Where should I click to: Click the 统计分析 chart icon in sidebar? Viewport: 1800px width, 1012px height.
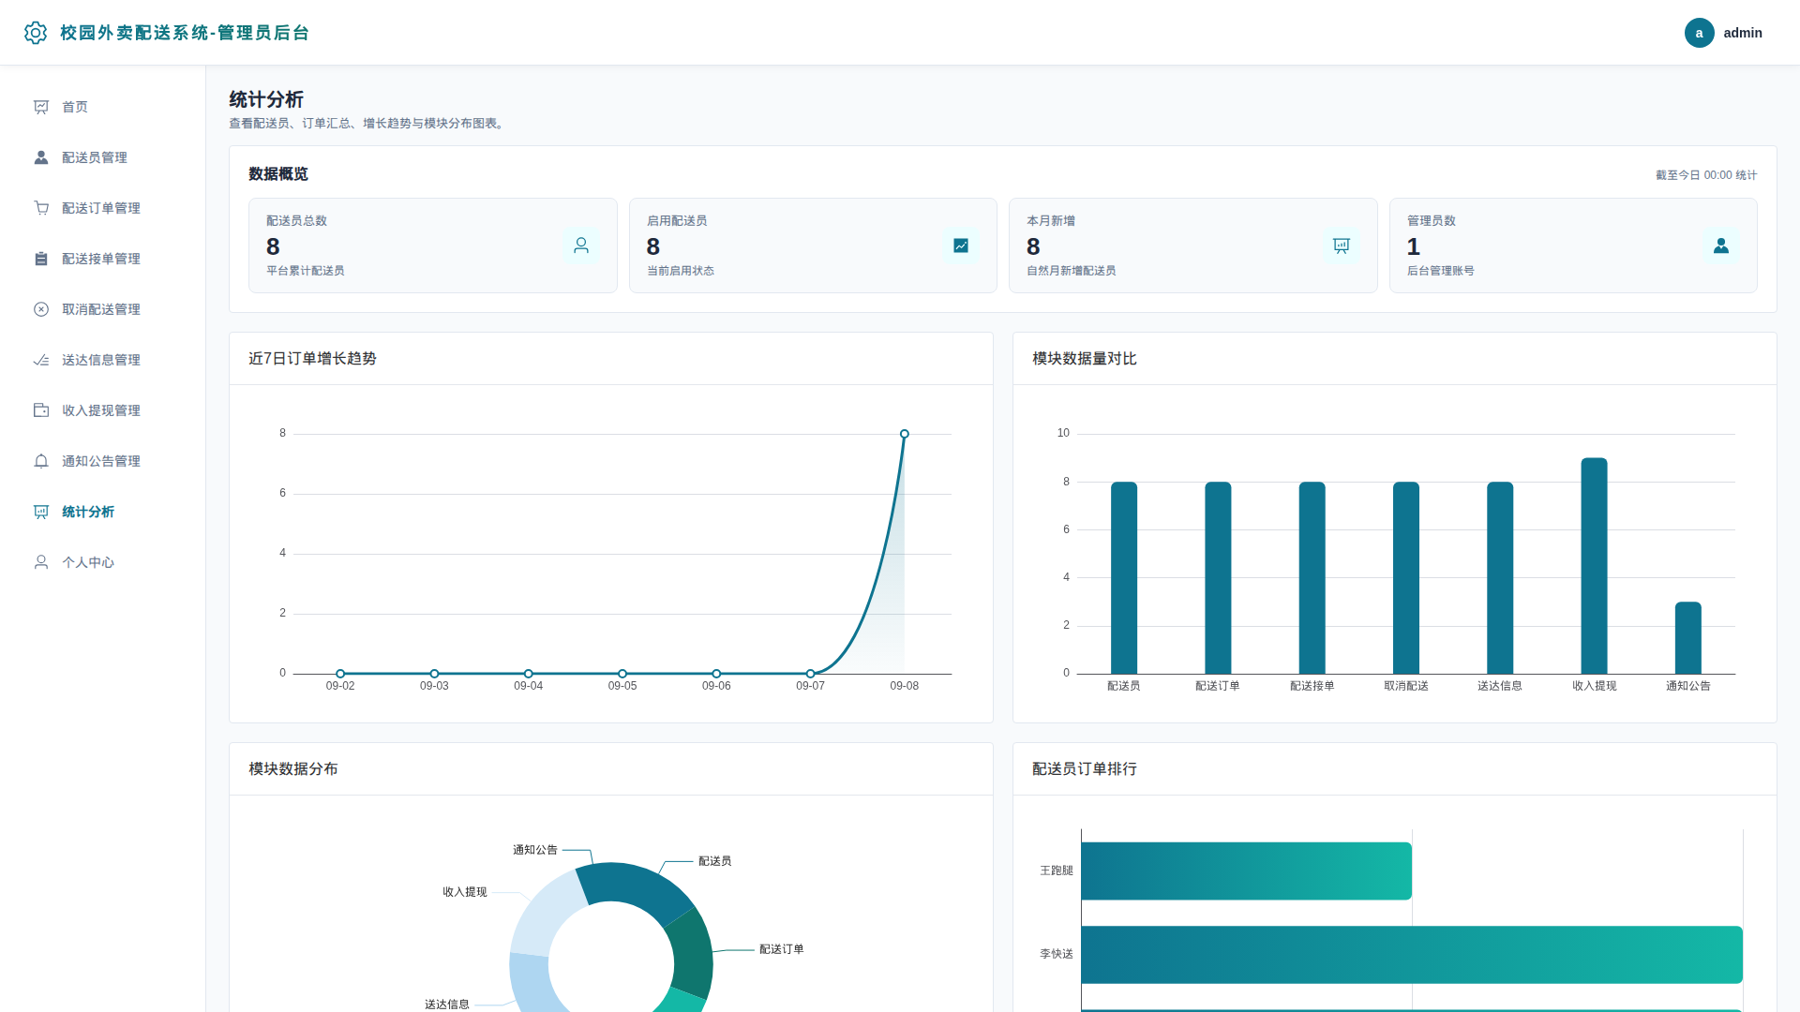click(41, 512)
